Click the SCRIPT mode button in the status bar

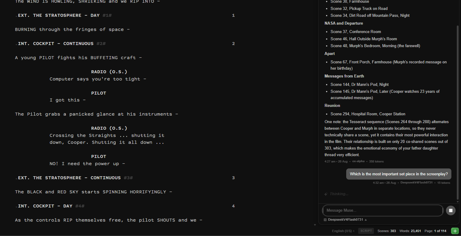(366, 231)
